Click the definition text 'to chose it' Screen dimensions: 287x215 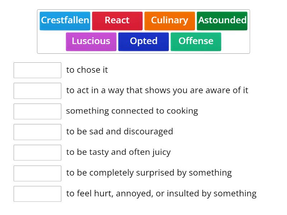pos(87,70)
